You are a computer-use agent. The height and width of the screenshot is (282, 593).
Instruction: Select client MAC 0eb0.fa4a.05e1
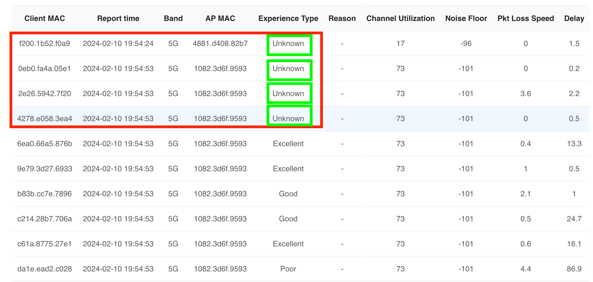[x=45, y=69]
